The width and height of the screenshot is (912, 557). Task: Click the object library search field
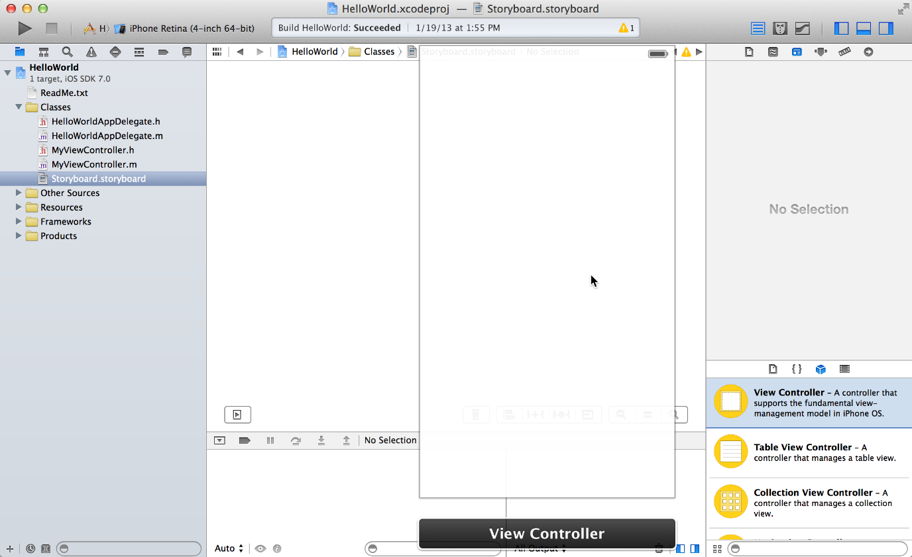point(817,548)
